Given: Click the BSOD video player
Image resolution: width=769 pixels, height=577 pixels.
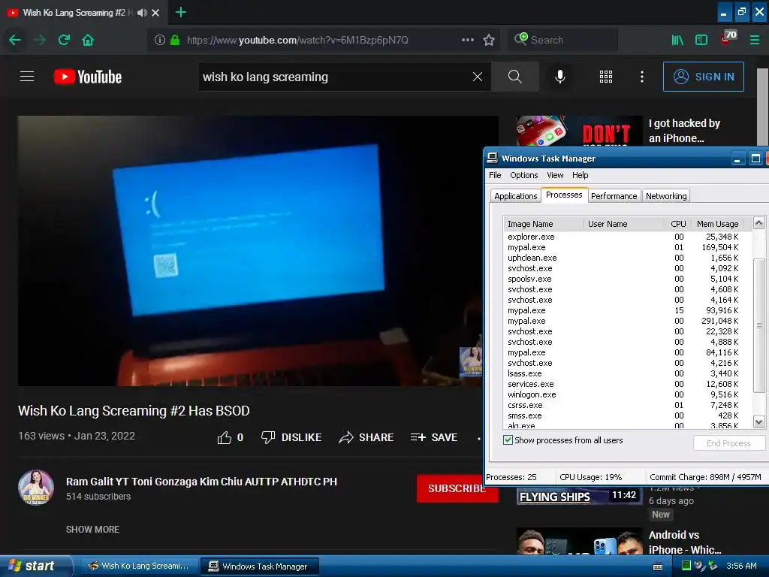Looking at the screenshot, I should coord(258,251).
